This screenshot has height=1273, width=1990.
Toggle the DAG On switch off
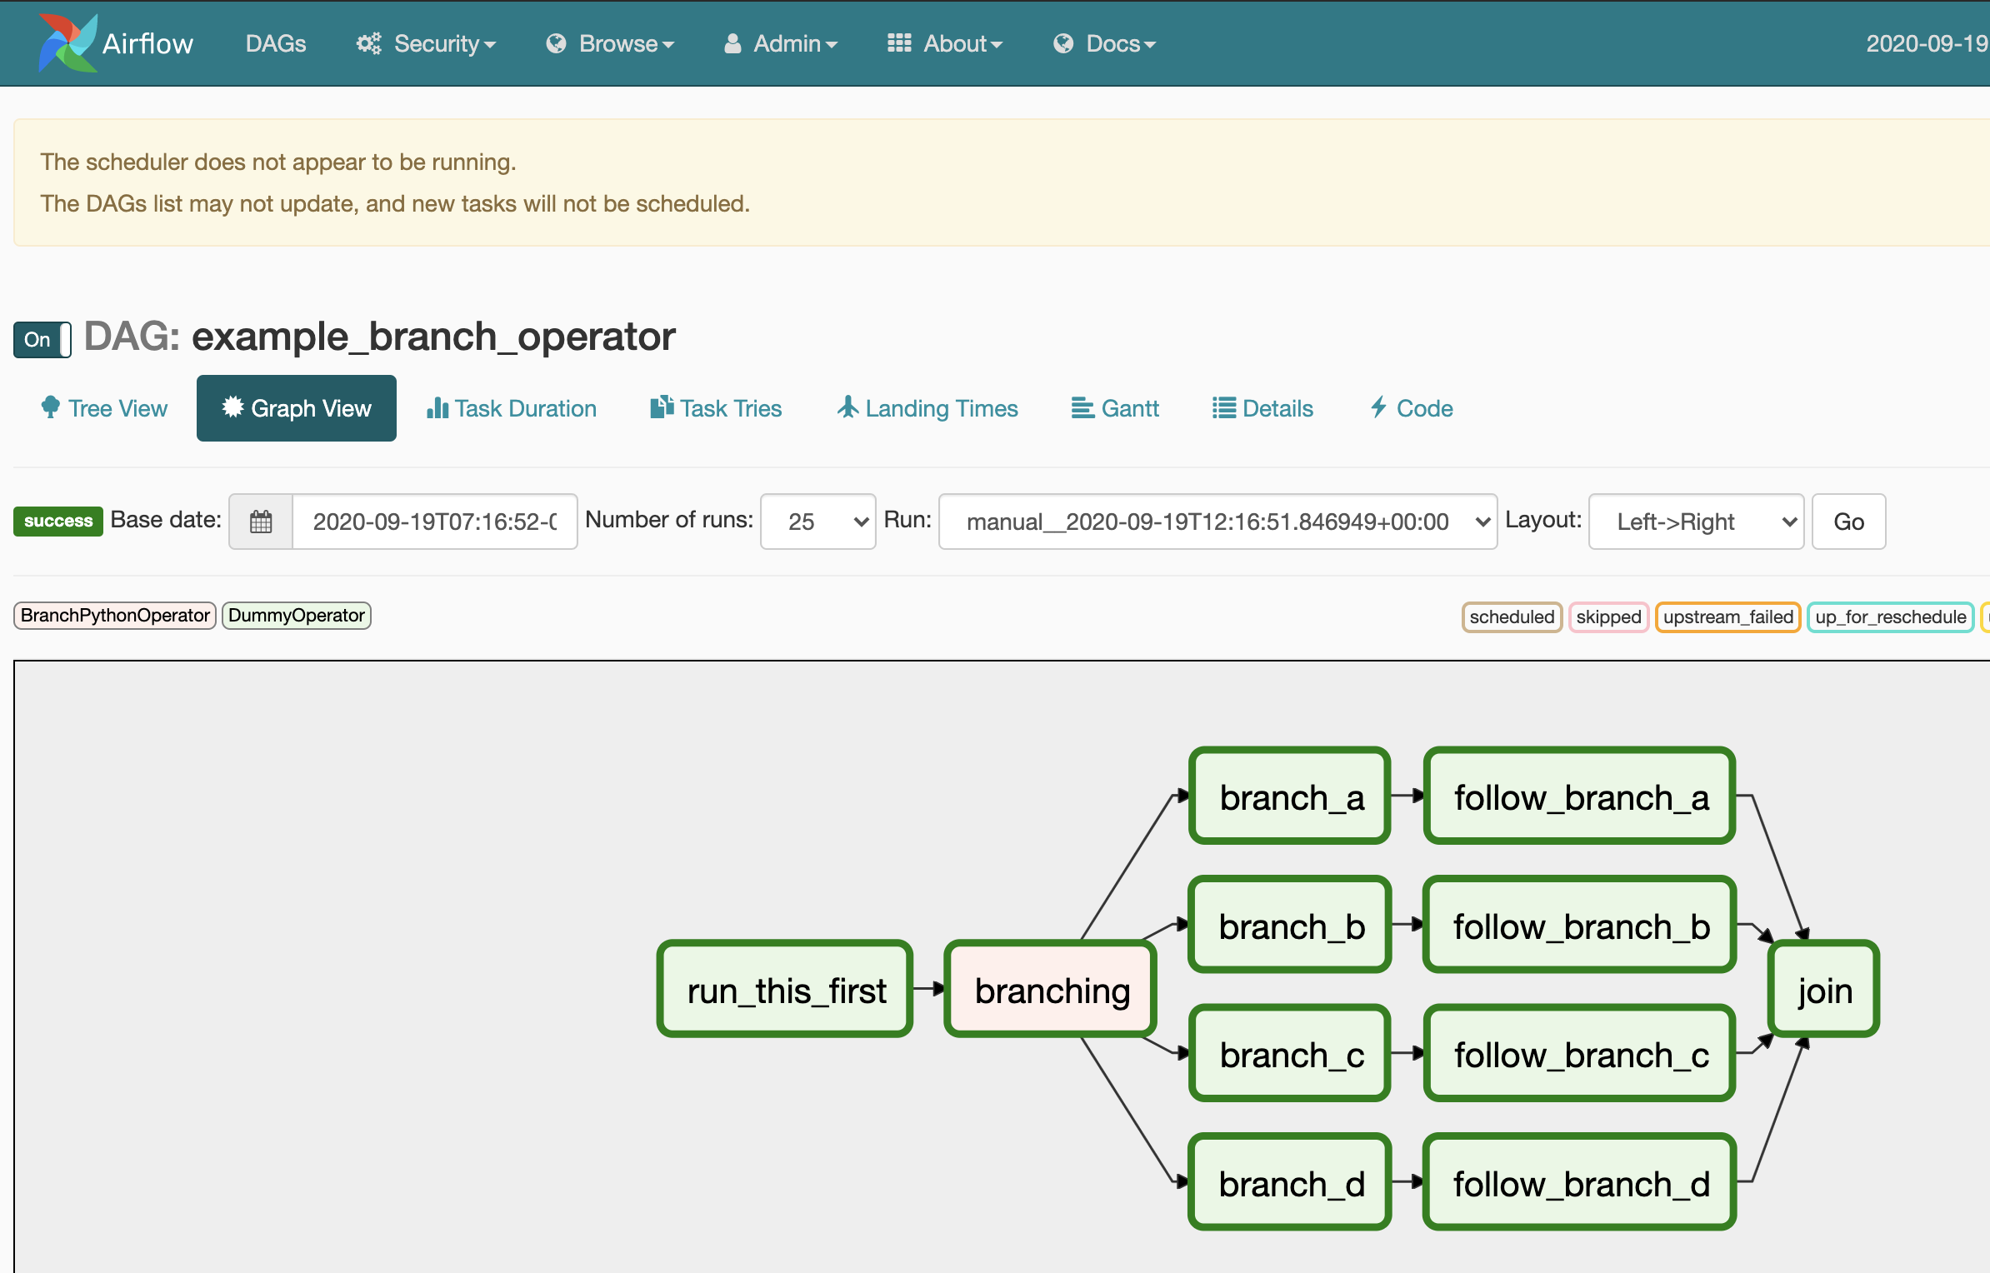coord(42,339)
